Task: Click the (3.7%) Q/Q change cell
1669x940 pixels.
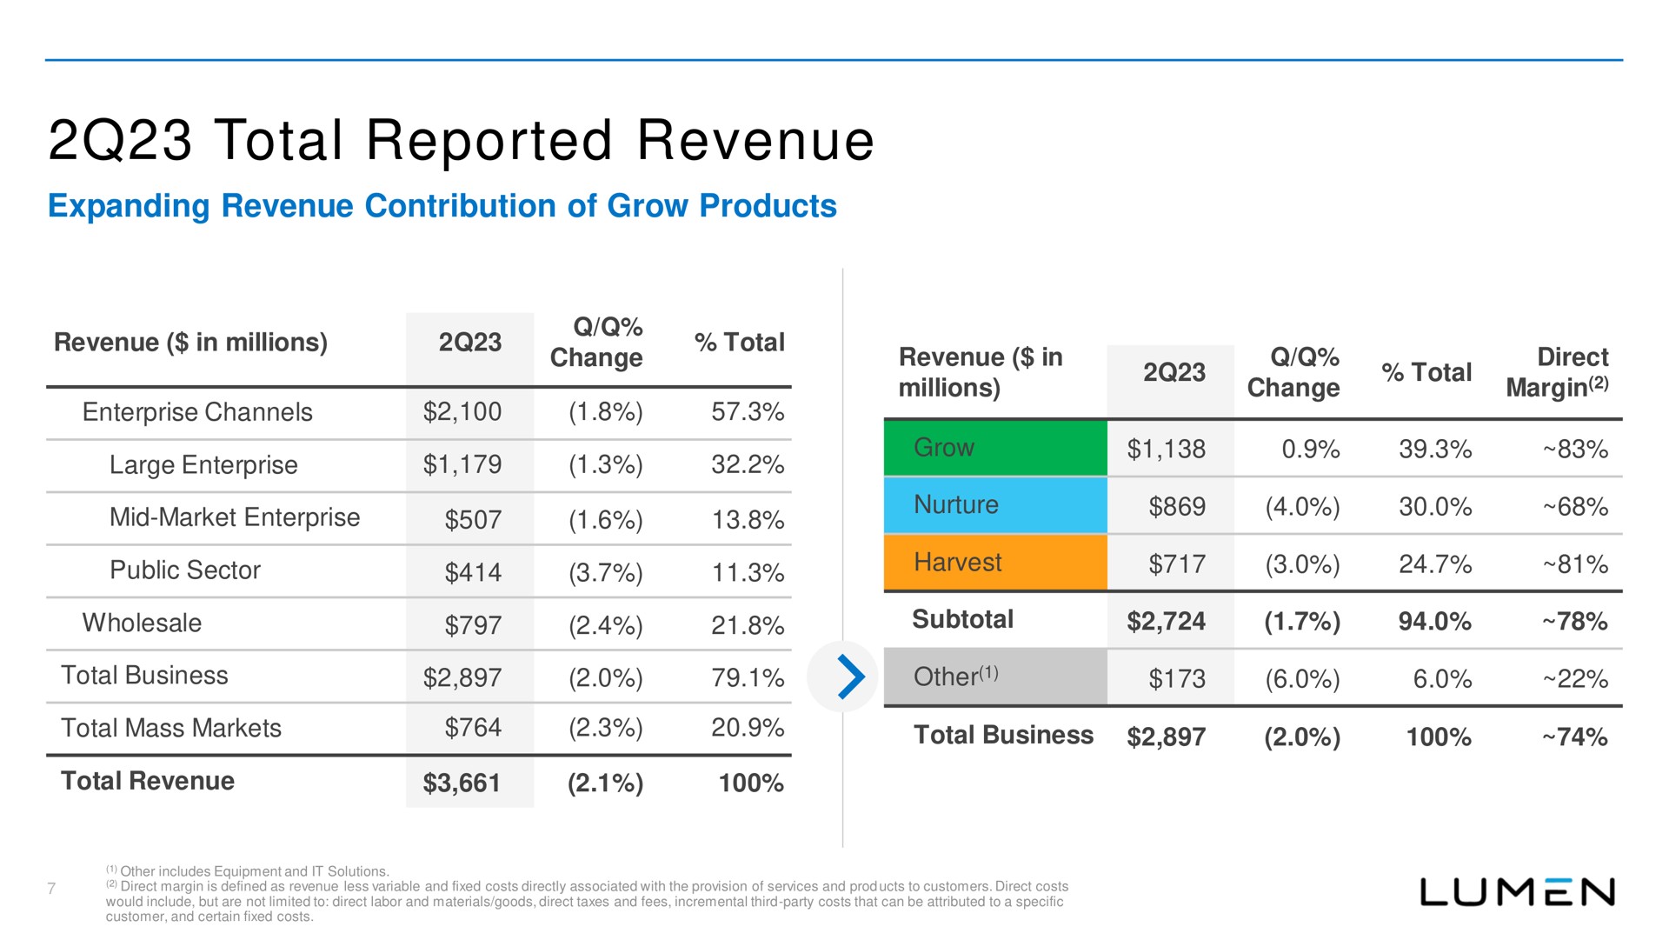Action: pyautogui.click(x=606, y=573)
